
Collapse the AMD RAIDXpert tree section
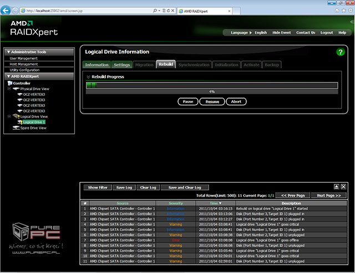pyautogui.click(x=9, y=76)
